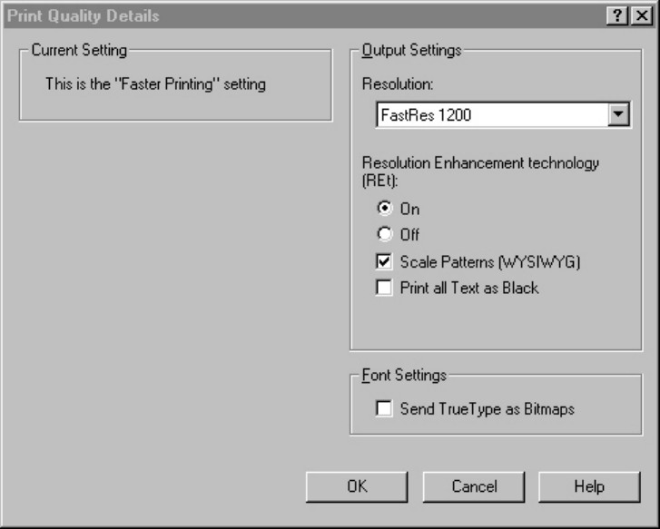Tick the Send TrueType as Bitmaps checkbox
Screen dimensions: 660x529
384,408
